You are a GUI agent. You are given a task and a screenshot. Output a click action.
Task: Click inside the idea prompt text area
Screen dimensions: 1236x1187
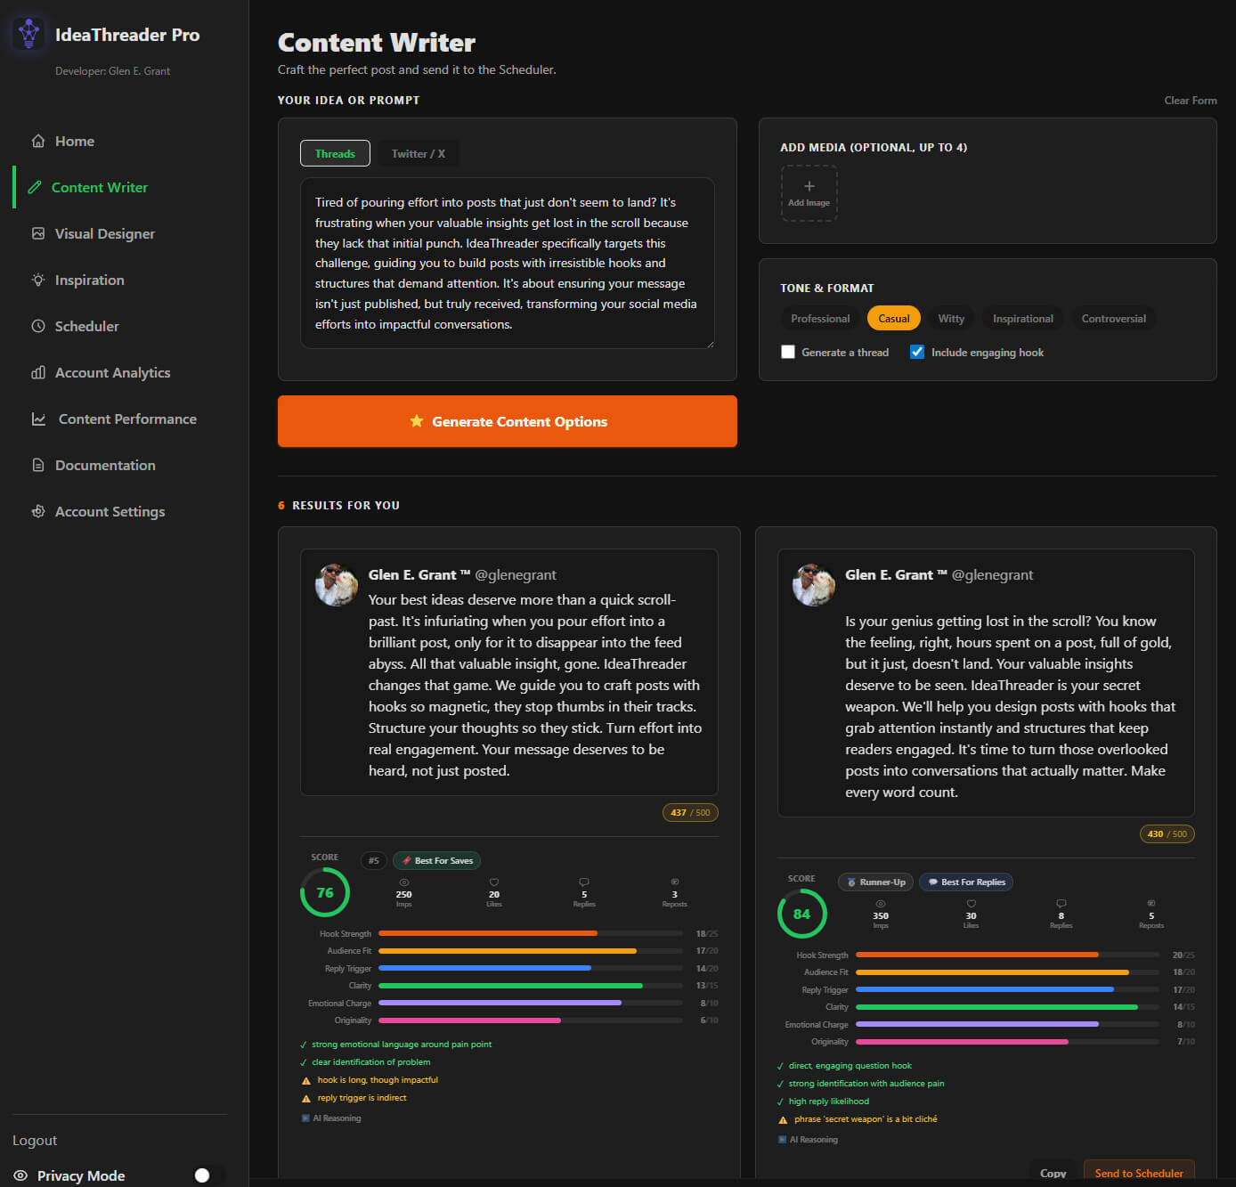(508, 264)
